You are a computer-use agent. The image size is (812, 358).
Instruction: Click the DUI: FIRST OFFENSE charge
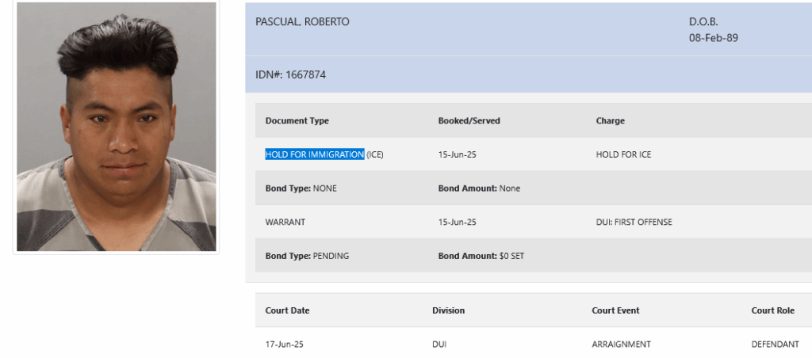pyautogui.click(x=634, y=222)
